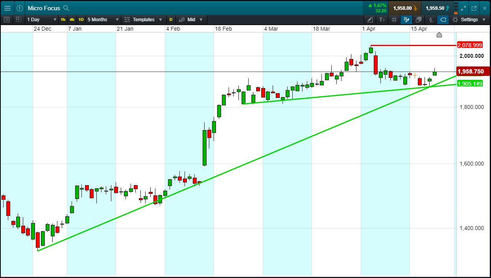Click the 7 Jan date label
The width and height of the screenshot is (491, 278).
(75, 29)
